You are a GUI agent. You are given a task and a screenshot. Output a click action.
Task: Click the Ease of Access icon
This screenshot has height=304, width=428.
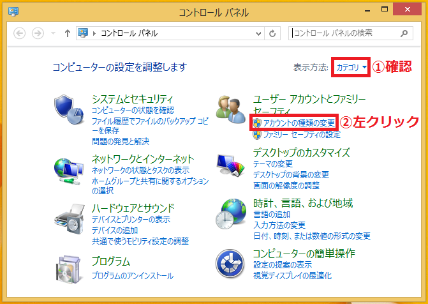coord(230,263)
